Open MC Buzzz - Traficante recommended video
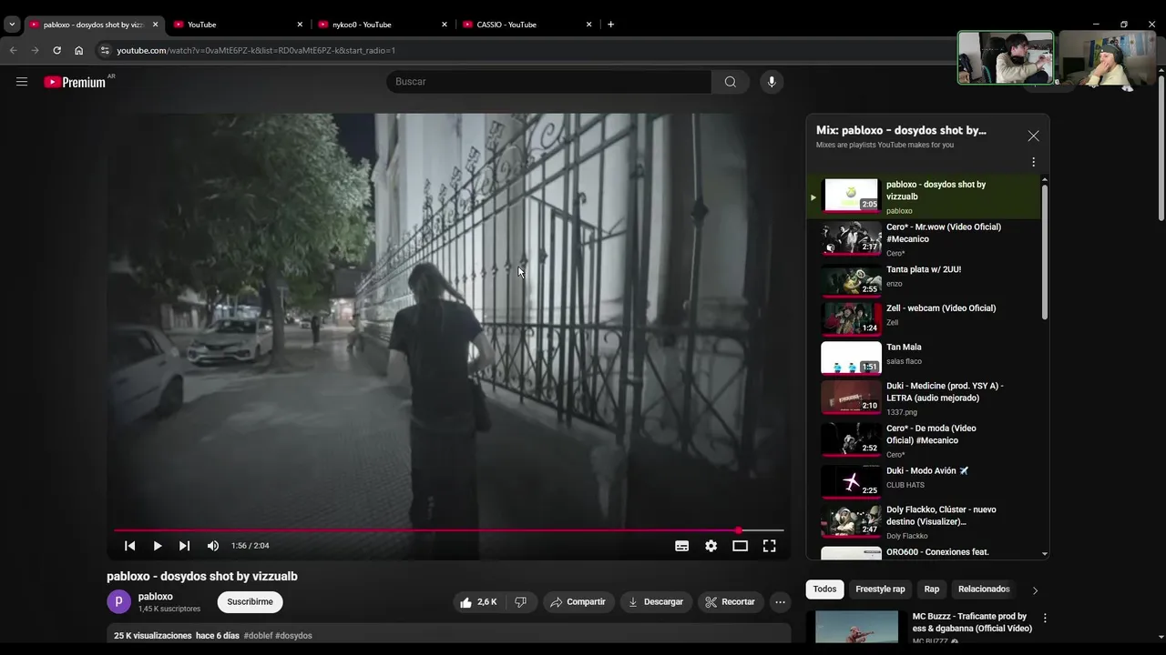Viewport: 1166px width, 655px height. point(972,622)
